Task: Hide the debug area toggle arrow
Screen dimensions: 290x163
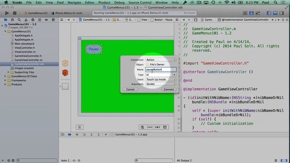Action: click(63, 134)
